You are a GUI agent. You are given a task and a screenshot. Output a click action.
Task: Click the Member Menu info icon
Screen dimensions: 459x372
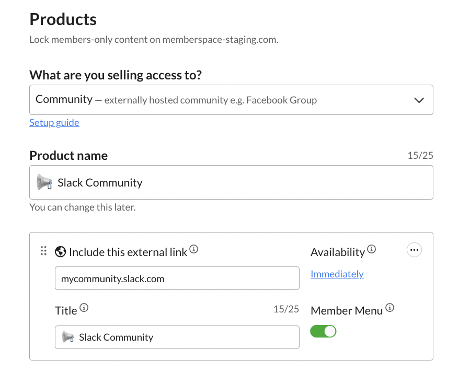(x=390, y=308)
